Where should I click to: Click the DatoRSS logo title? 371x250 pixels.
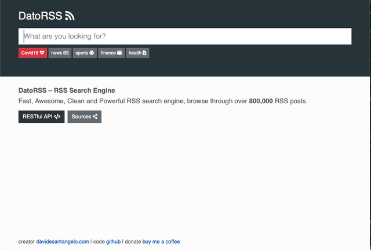point(40,16)
